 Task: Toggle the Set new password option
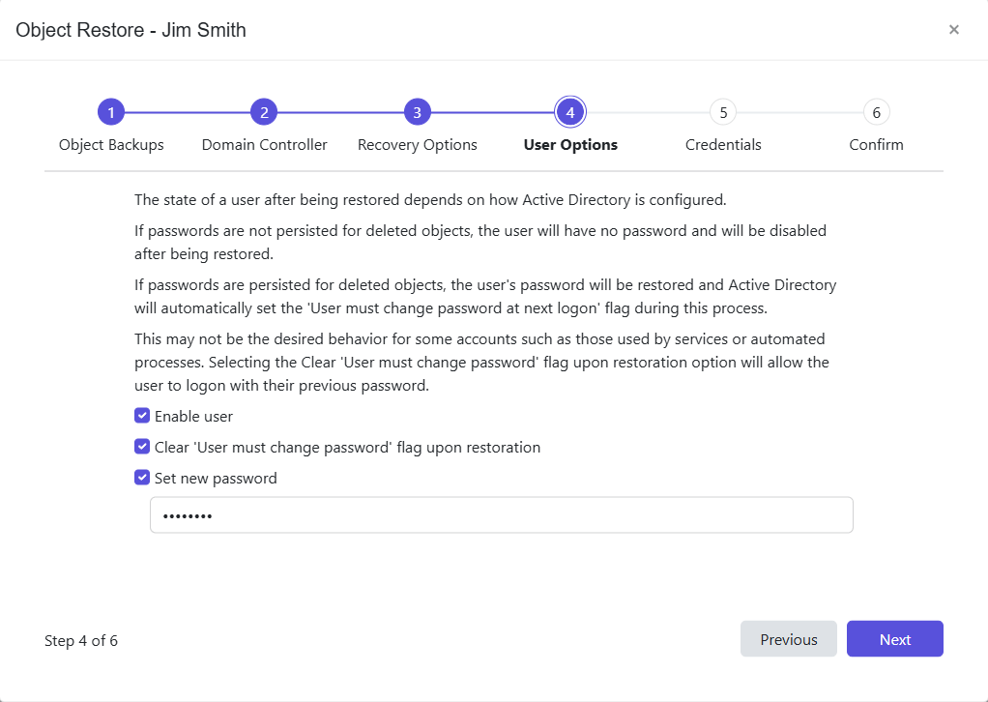[x=142, y=478]
